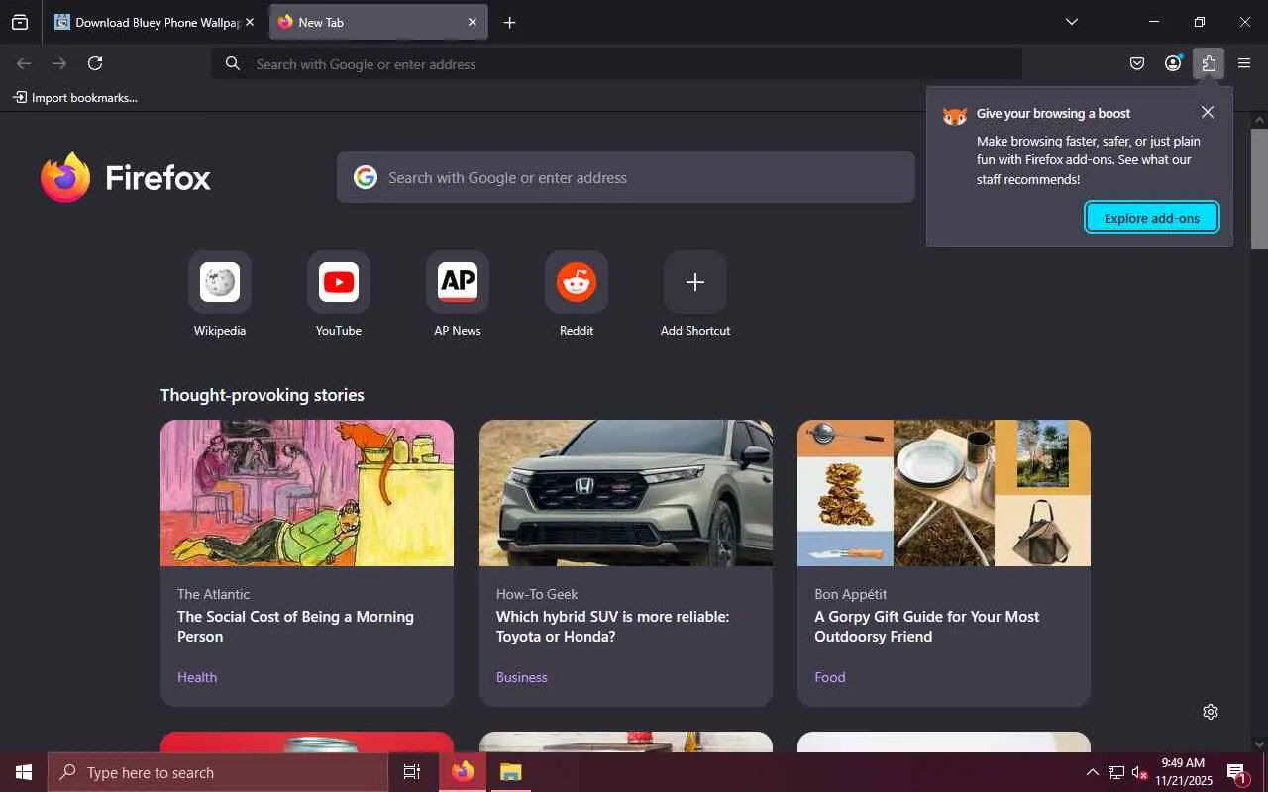Click the Windows taskbar search box

point(218,772)
